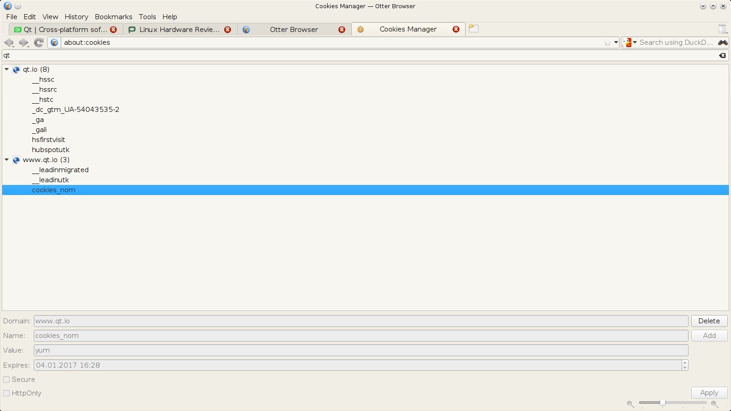
Task: Open the Edit menu
Action: (30, 17)
